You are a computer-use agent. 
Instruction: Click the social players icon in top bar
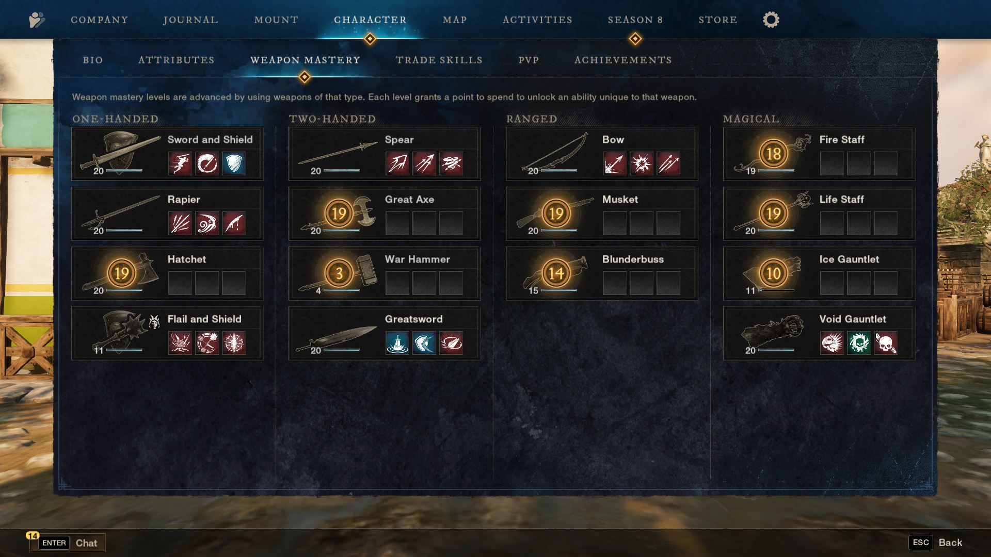pos(37,20)
